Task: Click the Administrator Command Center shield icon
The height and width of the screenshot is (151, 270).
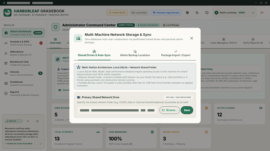Action: [55, 27]
